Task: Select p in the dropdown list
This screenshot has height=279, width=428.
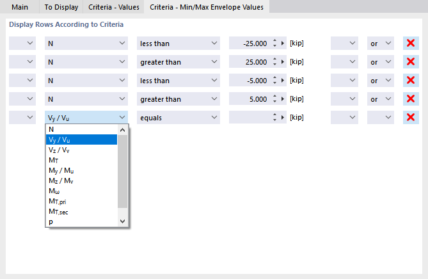Action: pyautogui.click(x=82, y=221)
